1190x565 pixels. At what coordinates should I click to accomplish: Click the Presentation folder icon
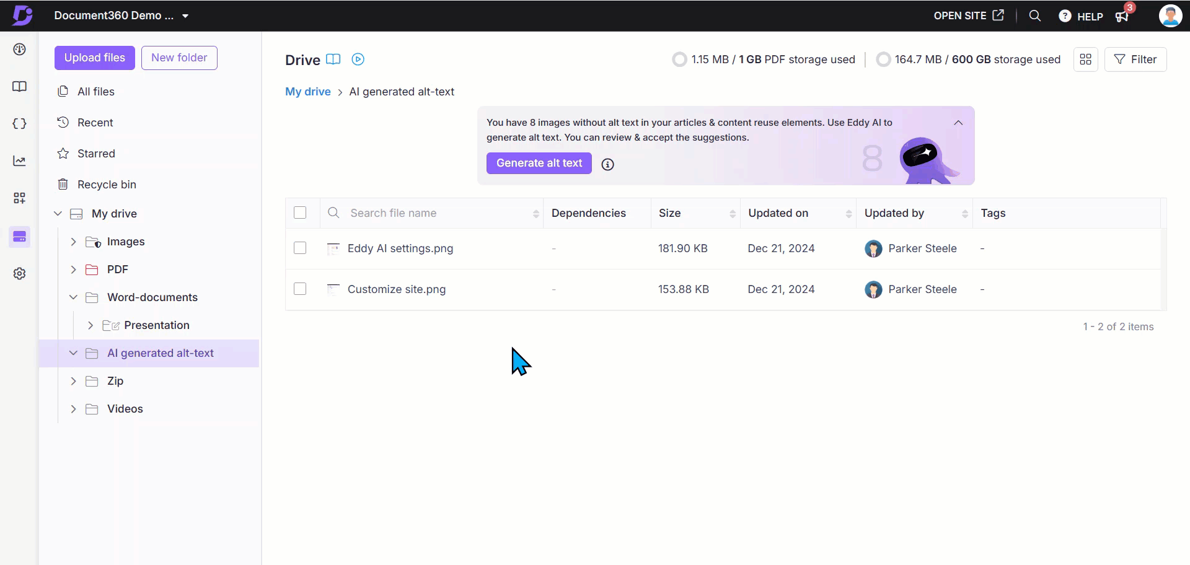[110, 325]
